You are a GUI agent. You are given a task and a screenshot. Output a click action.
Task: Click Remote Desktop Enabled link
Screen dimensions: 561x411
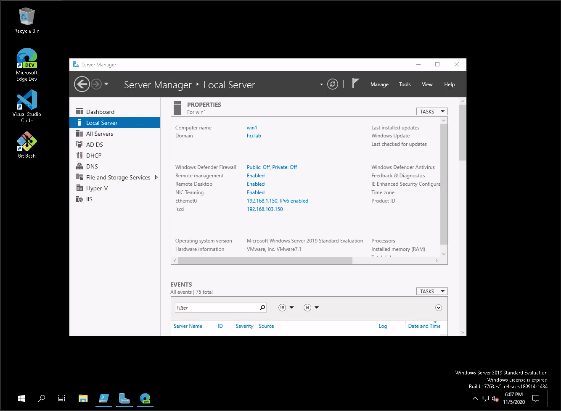pos(256,184)
